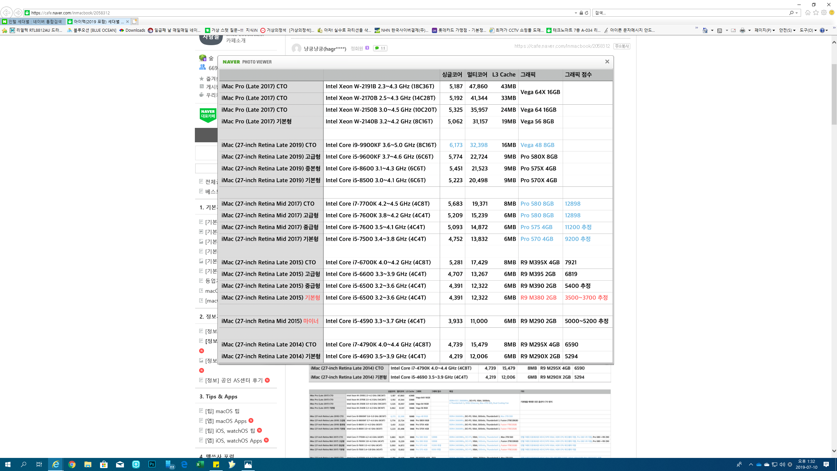Open File Explorer from the taskbar
This screenshot has width=837, height=471.
(x=88, y=464)
